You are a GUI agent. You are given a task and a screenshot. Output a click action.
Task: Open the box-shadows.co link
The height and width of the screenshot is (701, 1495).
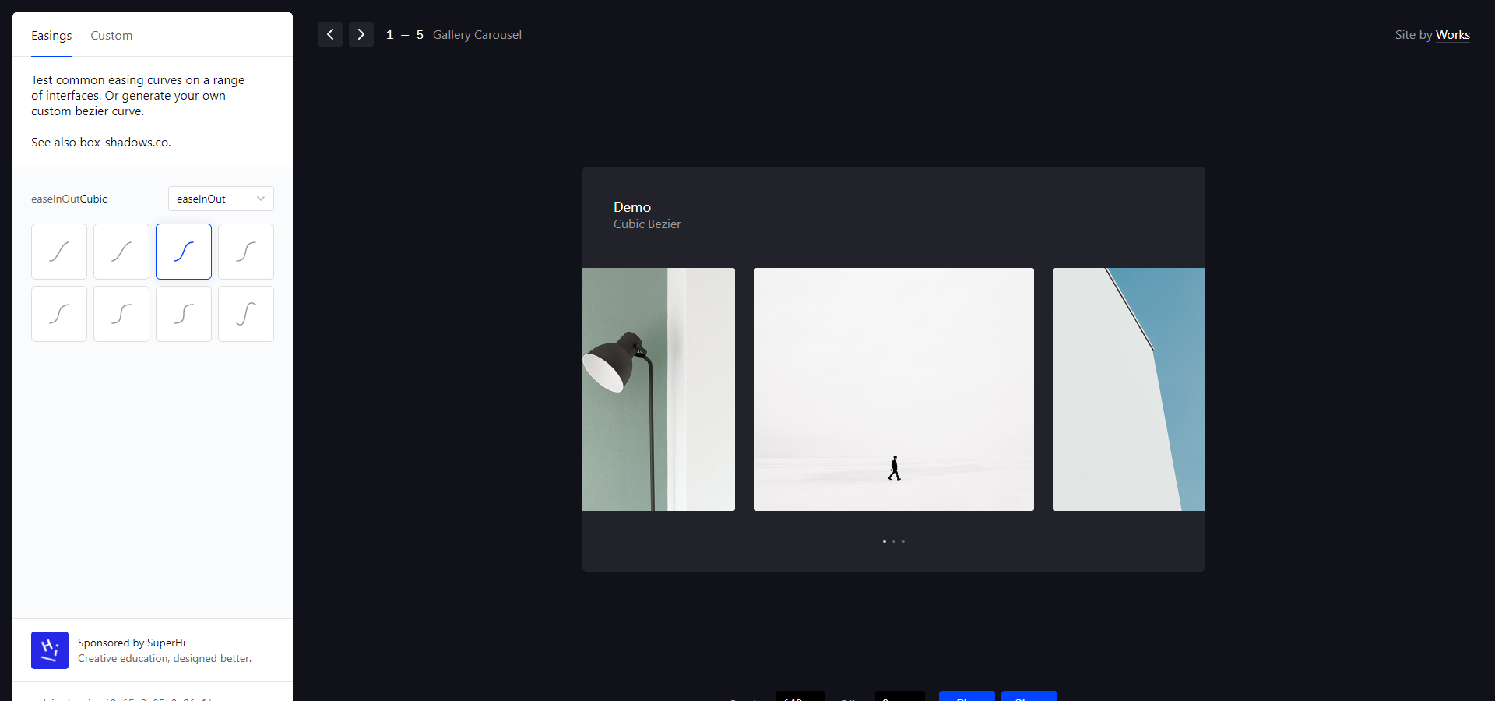124,143
